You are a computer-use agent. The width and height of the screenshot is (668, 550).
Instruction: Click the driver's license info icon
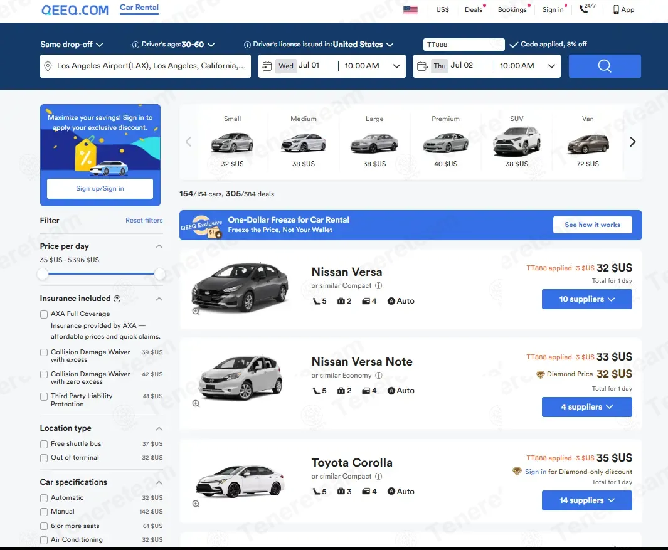[247, 45]
